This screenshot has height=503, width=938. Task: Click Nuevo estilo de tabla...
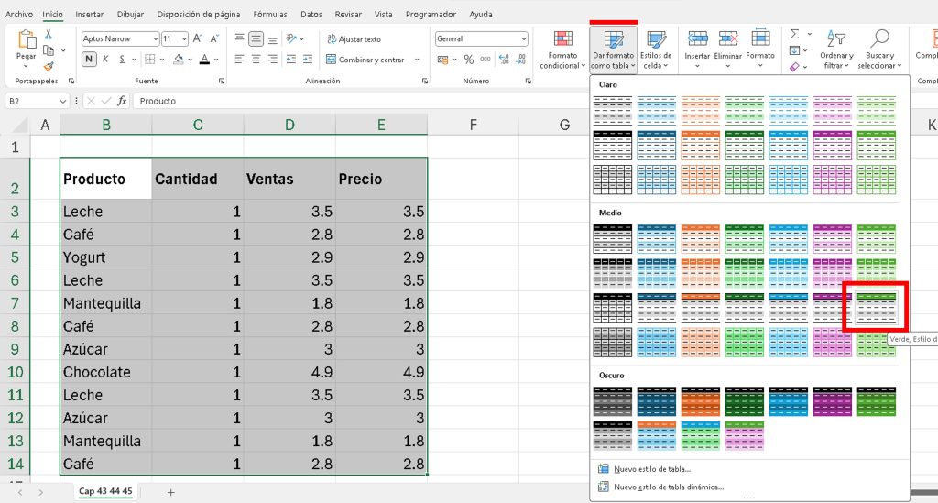[652, 469]
